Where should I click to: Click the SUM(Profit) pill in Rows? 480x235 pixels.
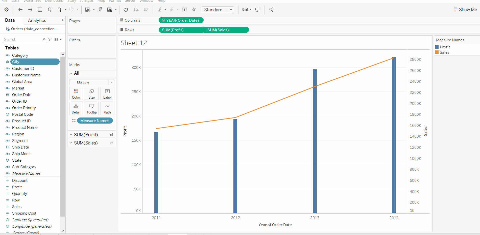[181, 30]
